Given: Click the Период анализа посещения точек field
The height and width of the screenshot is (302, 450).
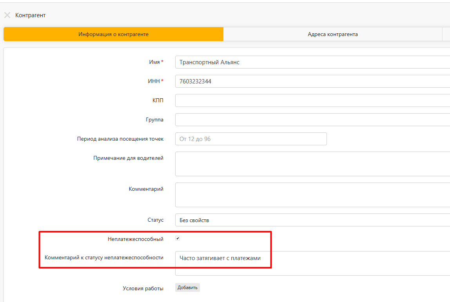Looking at the screenshot, I should pyautogui.click(x=250, y=139).
